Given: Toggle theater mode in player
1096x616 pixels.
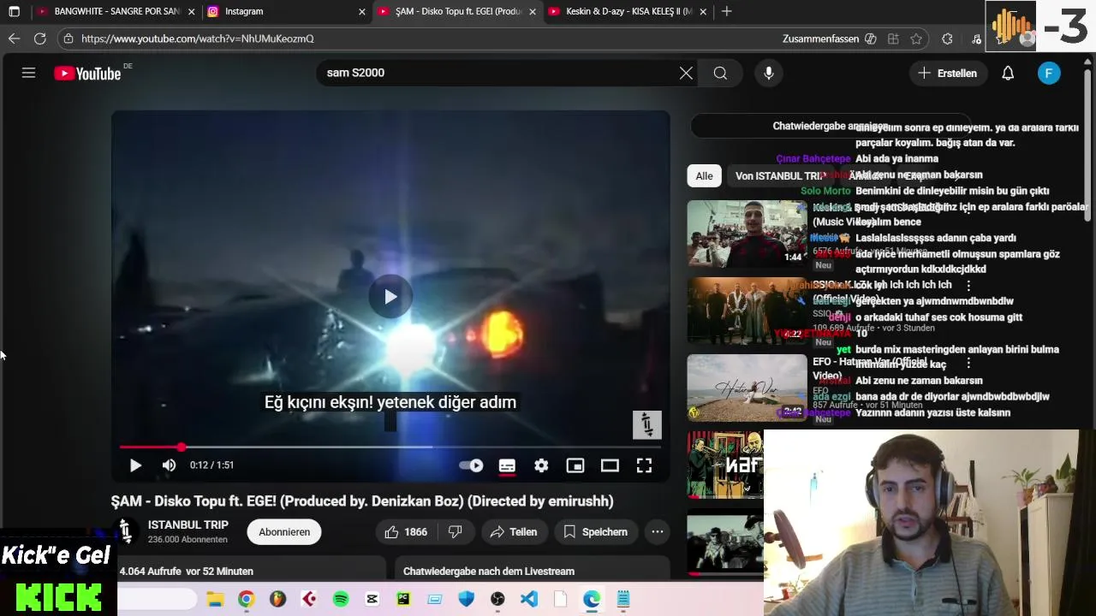Looking at the screenshot, I should (610, 465).
